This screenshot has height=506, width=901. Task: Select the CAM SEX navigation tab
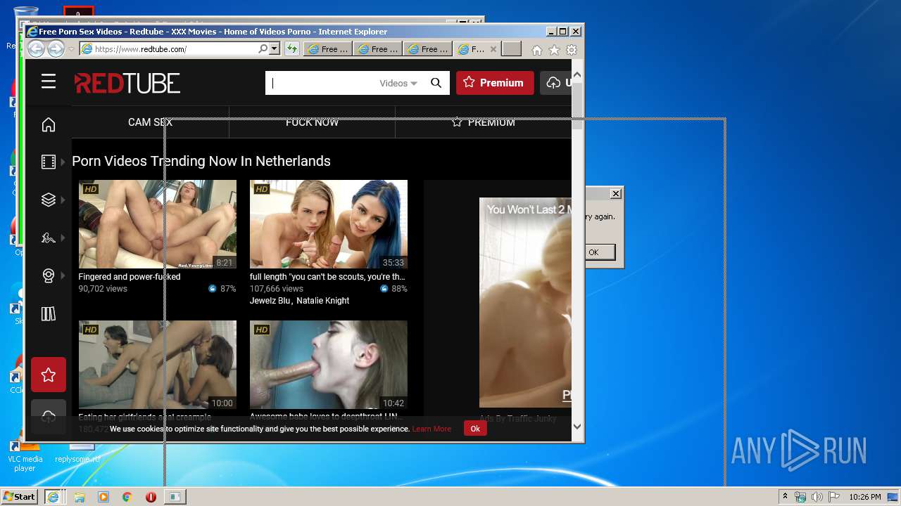(150, 122)
